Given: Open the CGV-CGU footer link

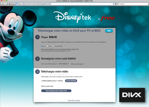Looking at the screenshot, I should click(x=71, y=100).
